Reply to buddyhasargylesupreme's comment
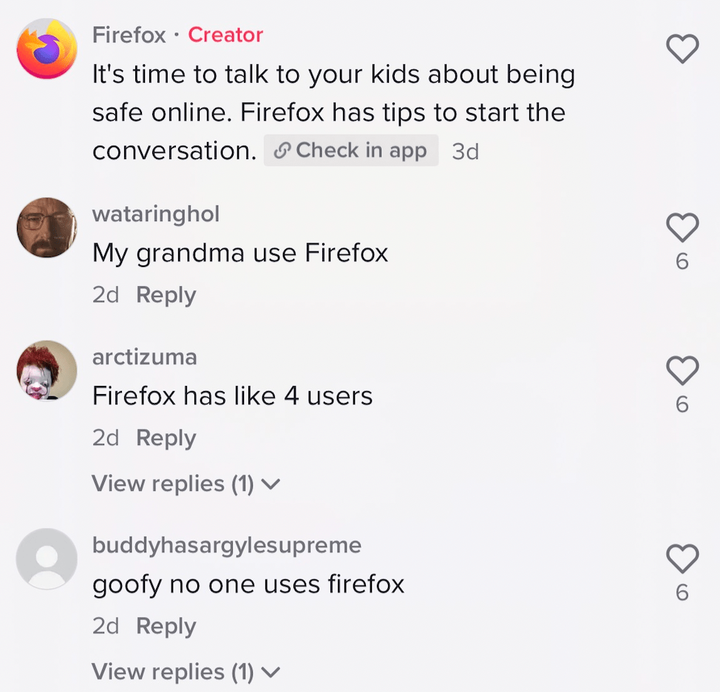Screen dimensions: 720x692 tap(166, 626)
